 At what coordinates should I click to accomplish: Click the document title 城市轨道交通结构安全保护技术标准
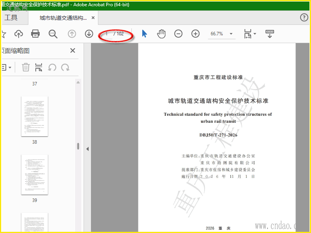(218, 101)
